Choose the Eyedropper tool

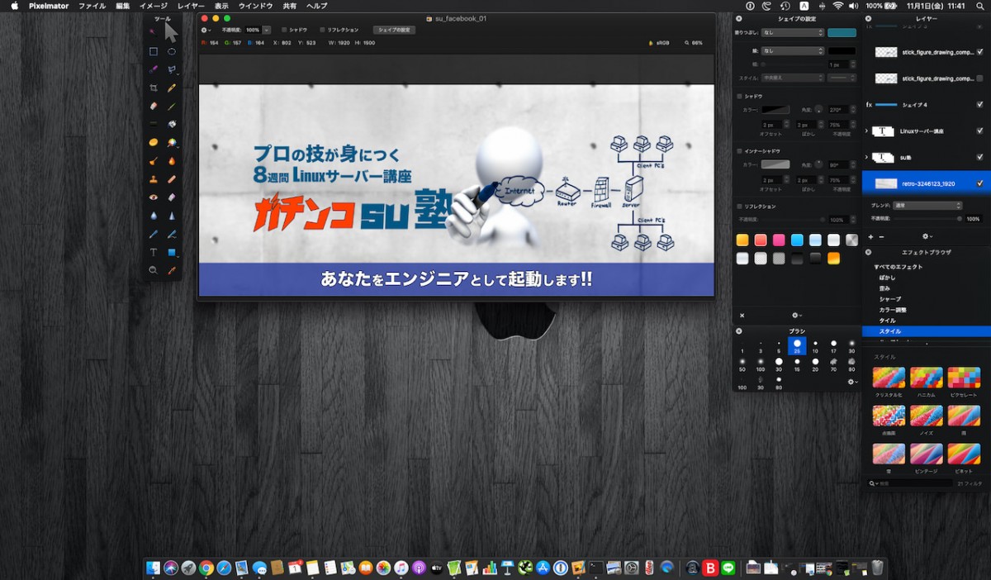click(172, 270)
